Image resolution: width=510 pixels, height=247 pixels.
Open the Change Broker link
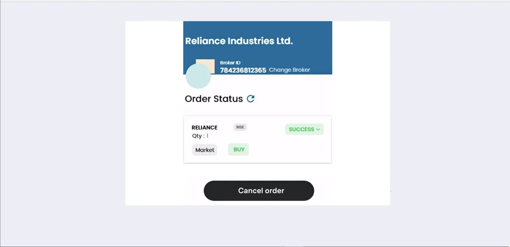point(289,70)
